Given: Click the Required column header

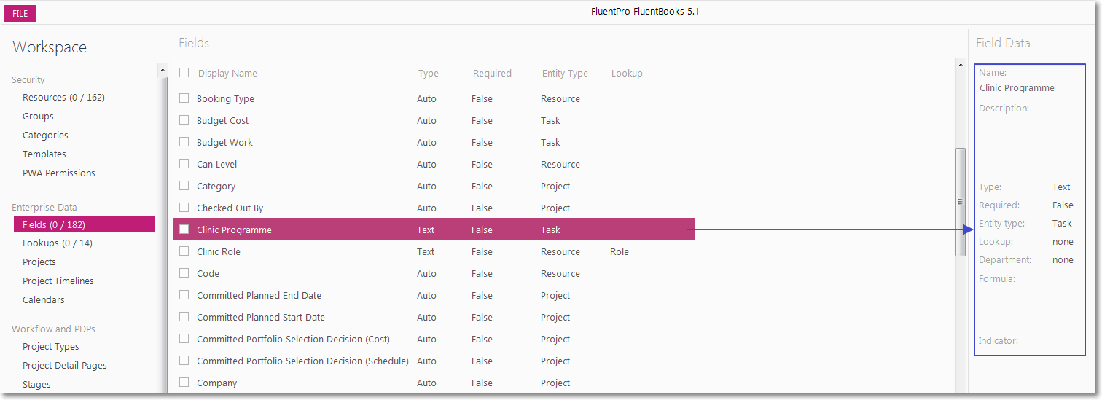Looking at the screenshot, I should click(492, 74).
